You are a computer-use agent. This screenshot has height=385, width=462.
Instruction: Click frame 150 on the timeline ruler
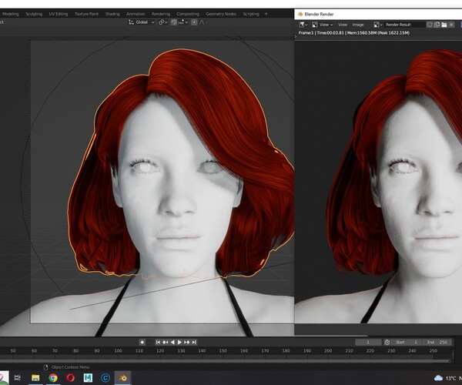[223, 351]
